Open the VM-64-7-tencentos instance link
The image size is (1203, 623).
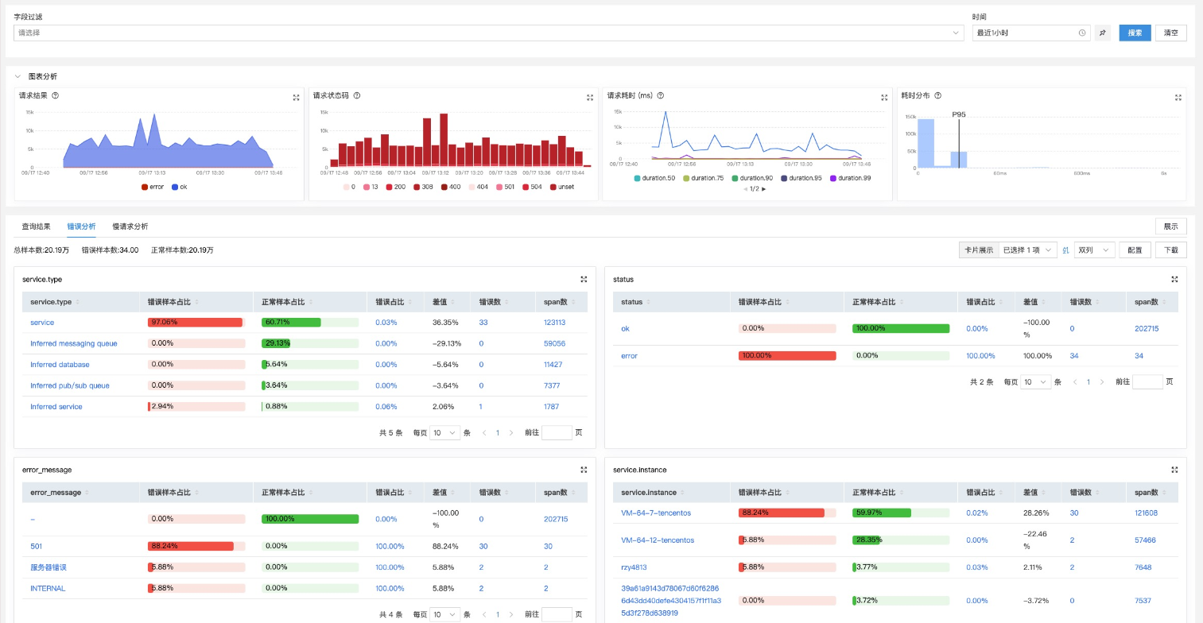coord(656,513)
